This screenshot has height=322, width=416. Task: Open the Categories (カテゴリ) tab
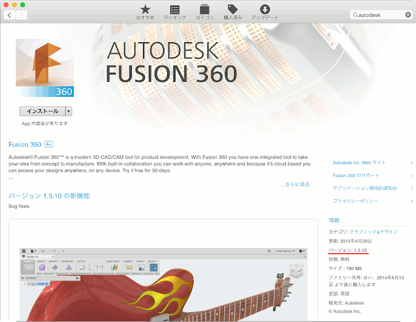pos(205,12)
